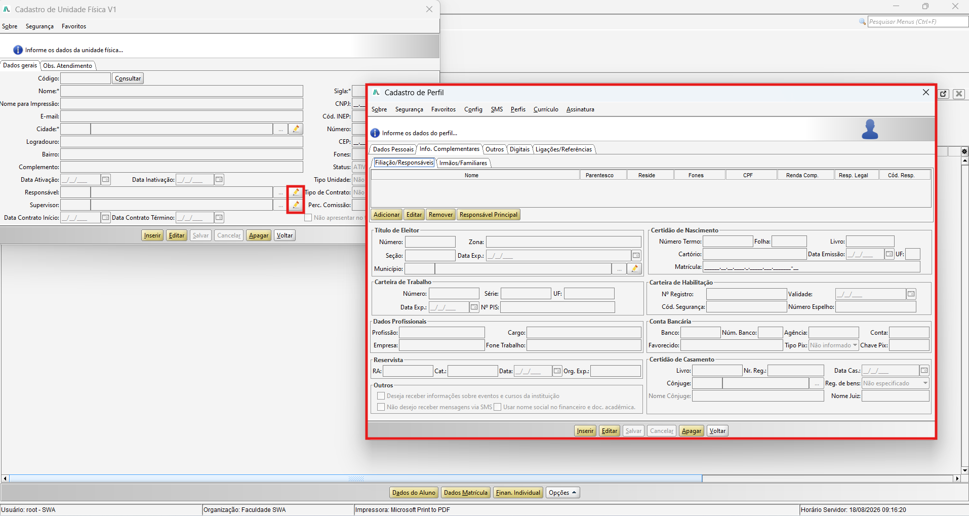The height and width of the screenshot is (516, 969).
Task: Click the Nome field in Cadastro de Unidade Física
Action: [x=182, y=91]
